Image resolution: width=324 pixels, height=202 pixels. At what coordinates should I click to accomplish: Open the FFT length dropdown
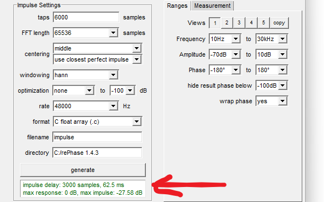click(86, 33)
